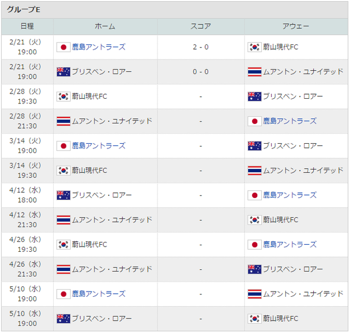350x333 pixels.
Task: Click Korea flag beside 蔚山現代FC away in 2/21 row
Action: tap(254, 47)
